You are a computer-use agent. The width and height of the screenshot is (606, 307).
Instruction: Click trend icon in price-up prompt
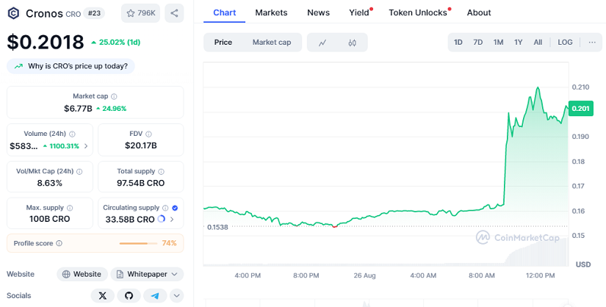[x=18, y=66]
